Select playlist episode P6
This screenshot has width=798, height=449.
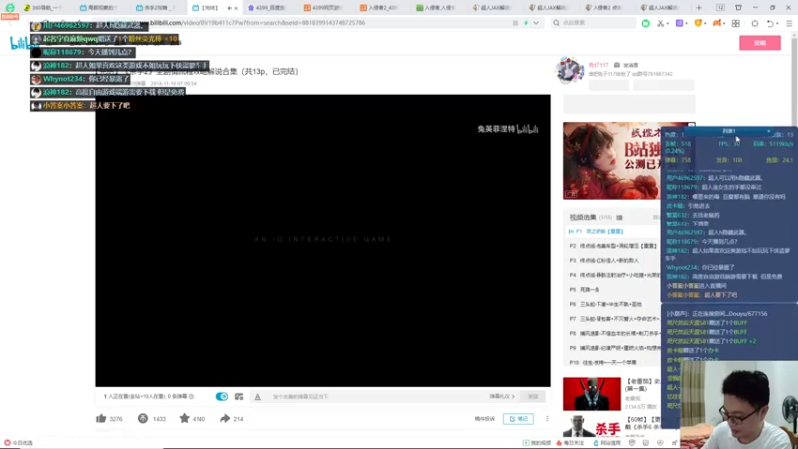pyautogui.click(x=613, y=304)
